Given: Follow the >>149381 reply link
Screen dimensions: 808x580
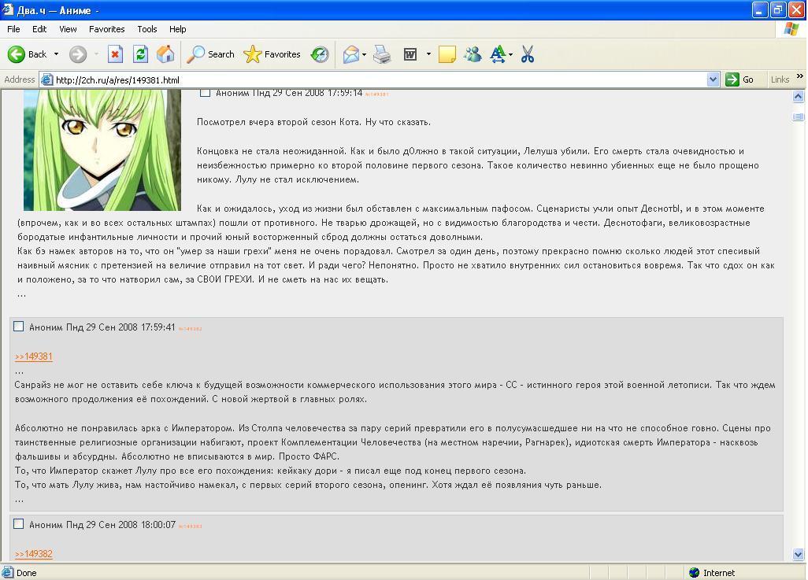Looking at the screenshot, I should (x=34, y=356).
